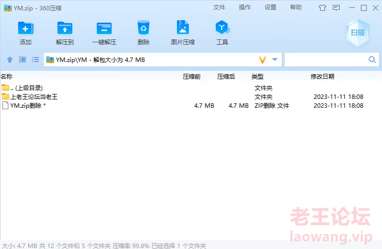The image size is (382, 249).
Task: Open the 帮助 menu
Action: (296, 7)
